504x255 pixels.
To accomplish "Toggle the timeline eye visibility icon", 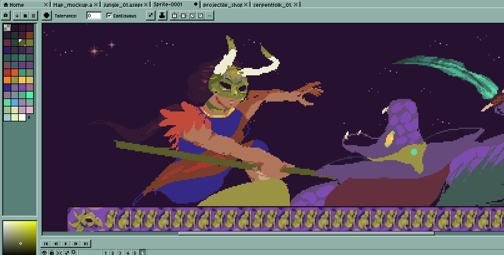I will tap(44, 253).
